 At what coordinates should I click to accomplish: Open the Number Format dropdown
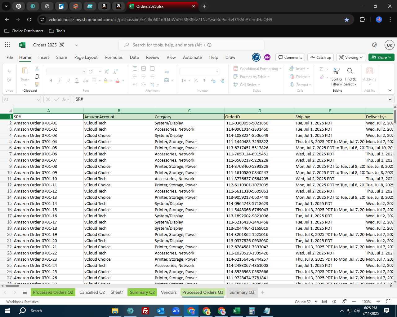217,72
